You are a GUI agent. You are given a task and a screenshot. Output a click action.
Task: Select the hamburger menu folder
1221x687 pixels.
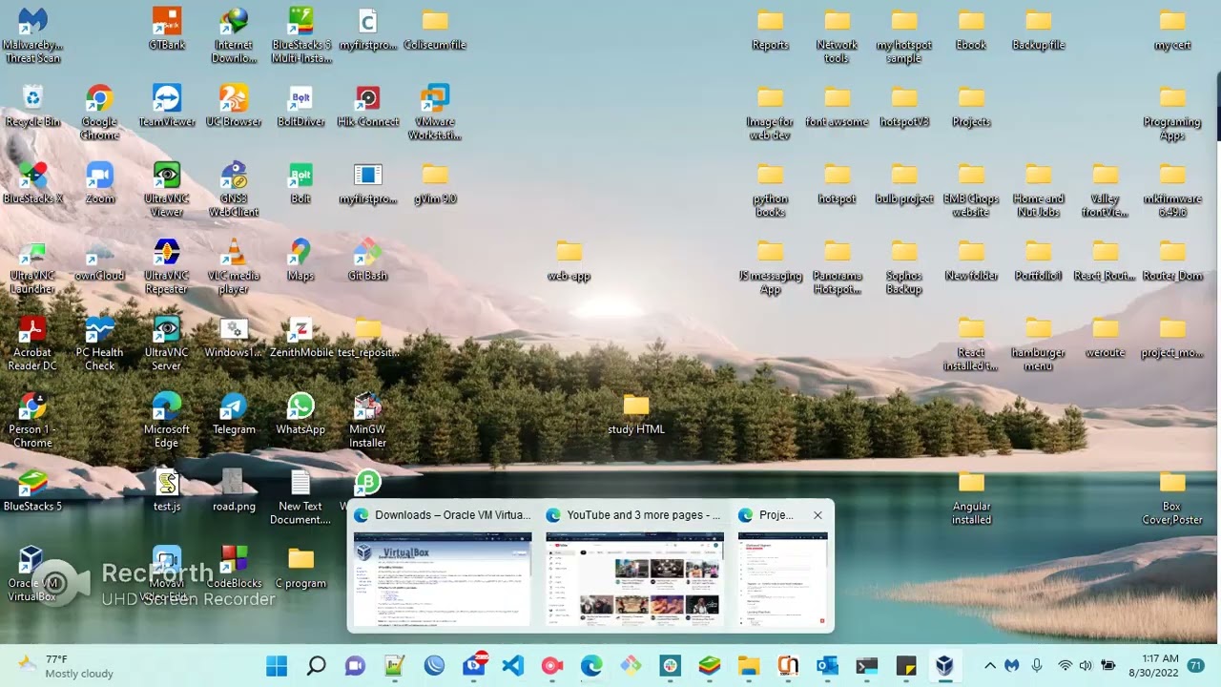[1038, 343]
